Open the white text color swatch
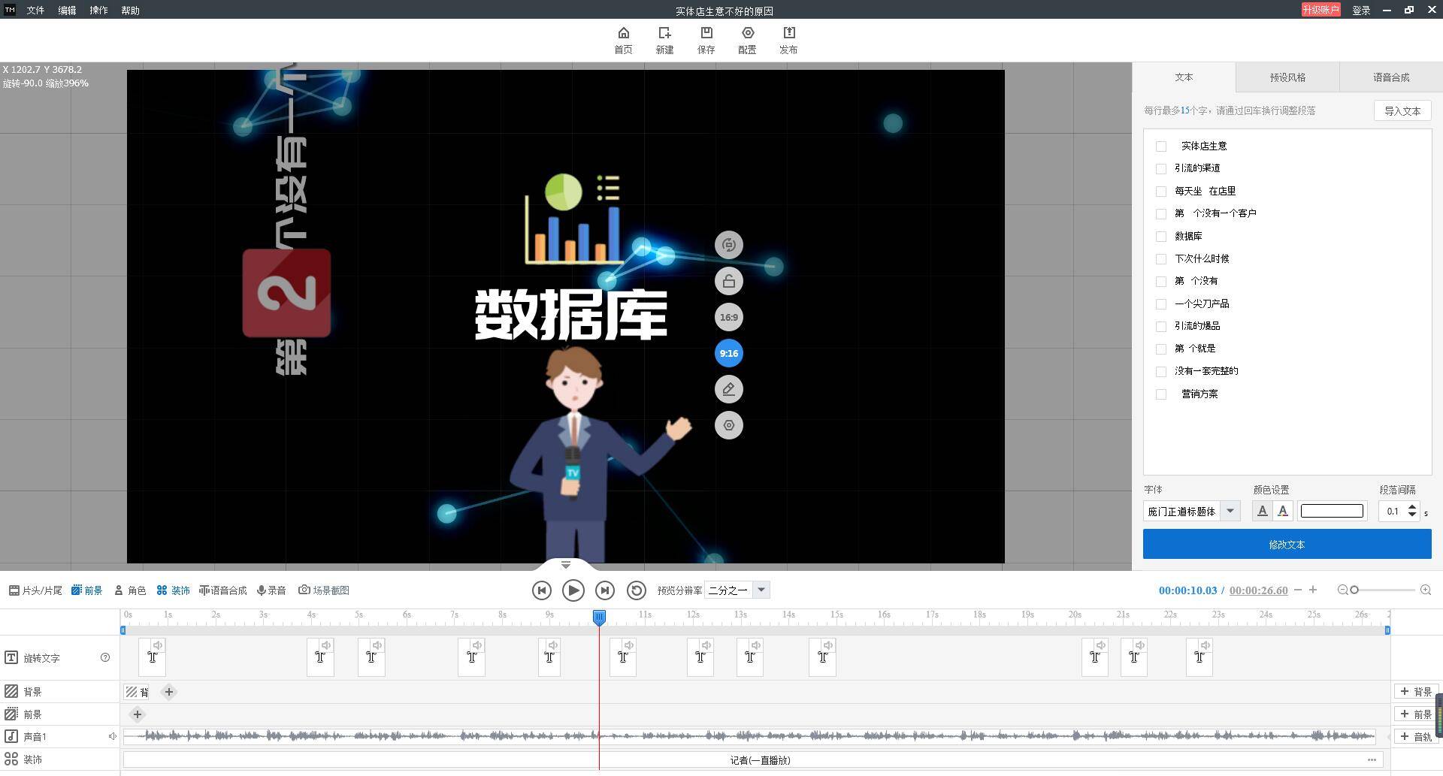The height and width of the screenshot is (776, 1443). (x=1332, y=511)
